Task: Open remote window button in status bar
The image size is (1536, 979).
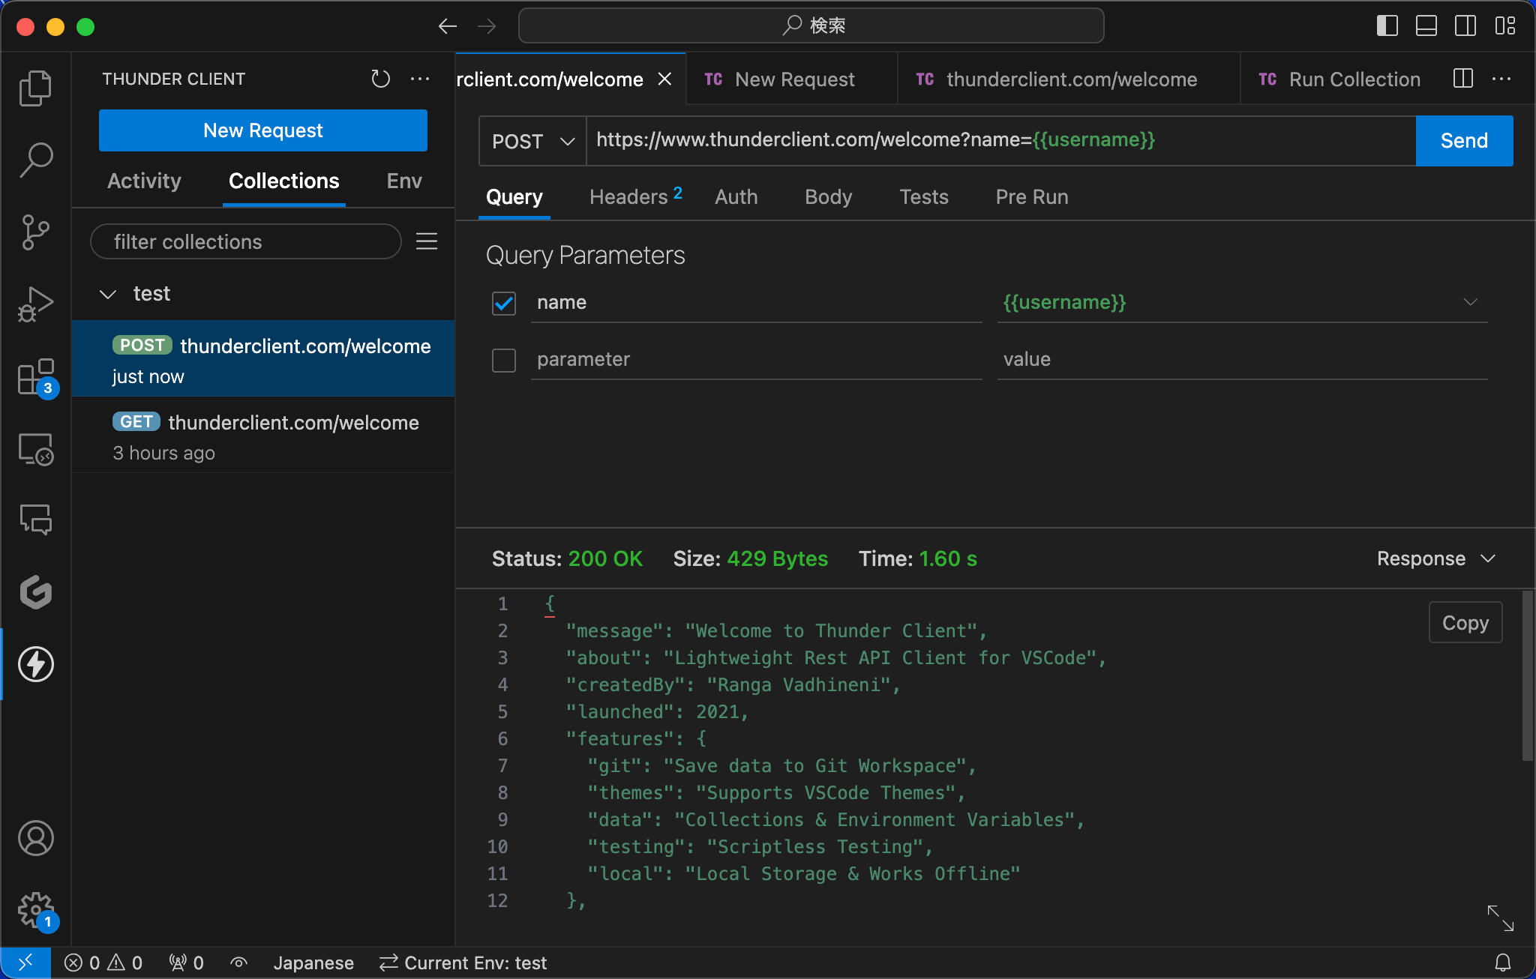Action: click(25, 963)
